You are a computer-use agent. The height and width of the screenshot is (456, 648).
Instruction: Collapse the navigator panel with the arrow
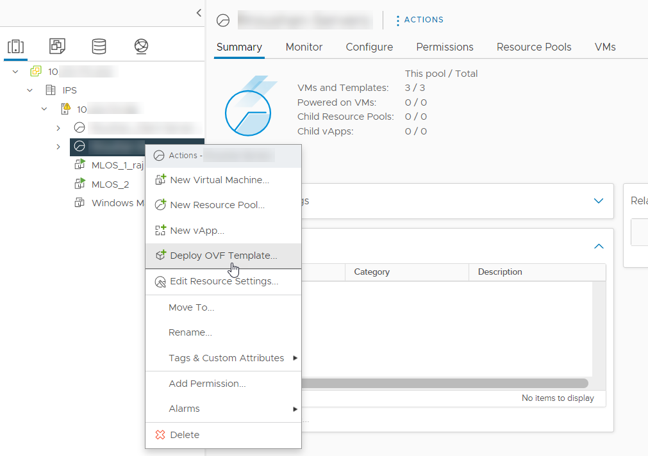(x=199, y=13)
